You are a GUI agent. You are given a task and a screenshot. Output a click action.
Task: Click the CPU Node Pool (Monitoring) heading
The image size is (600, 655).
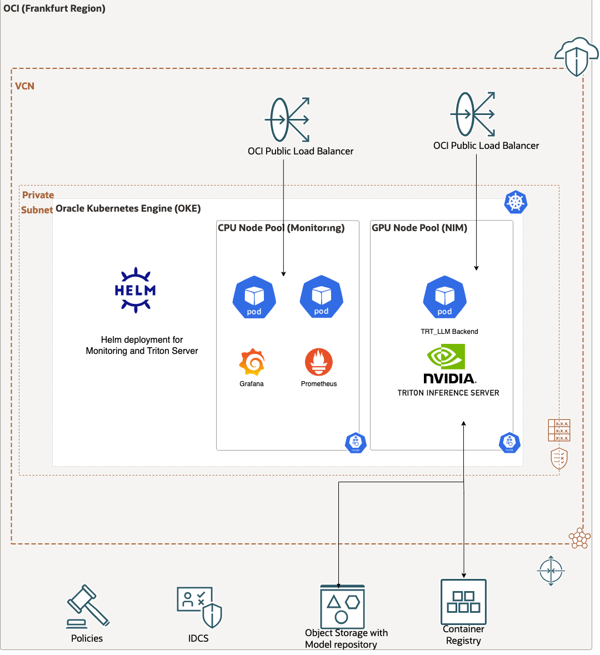(x=281, y=228)
